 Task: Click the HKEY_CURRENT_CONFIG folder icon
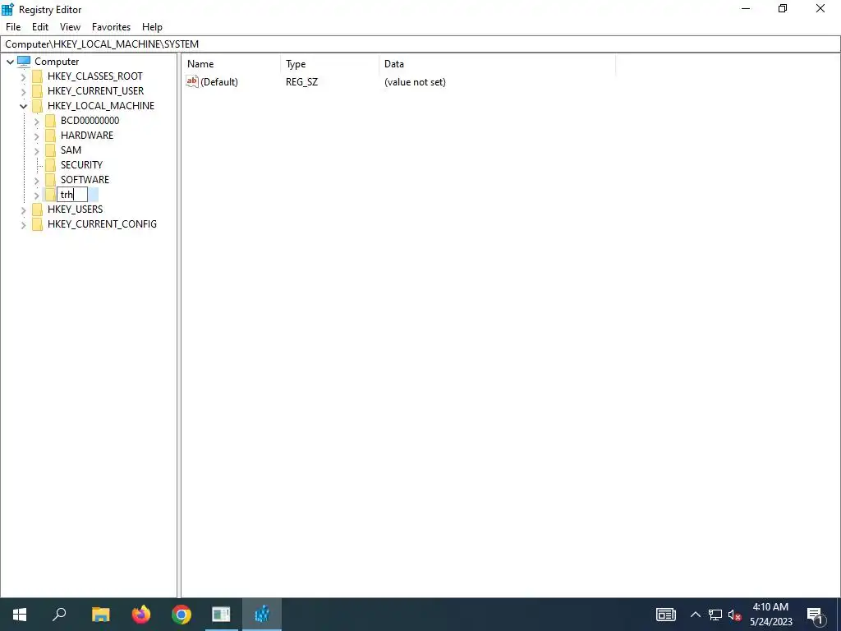[x=37, y=224]
